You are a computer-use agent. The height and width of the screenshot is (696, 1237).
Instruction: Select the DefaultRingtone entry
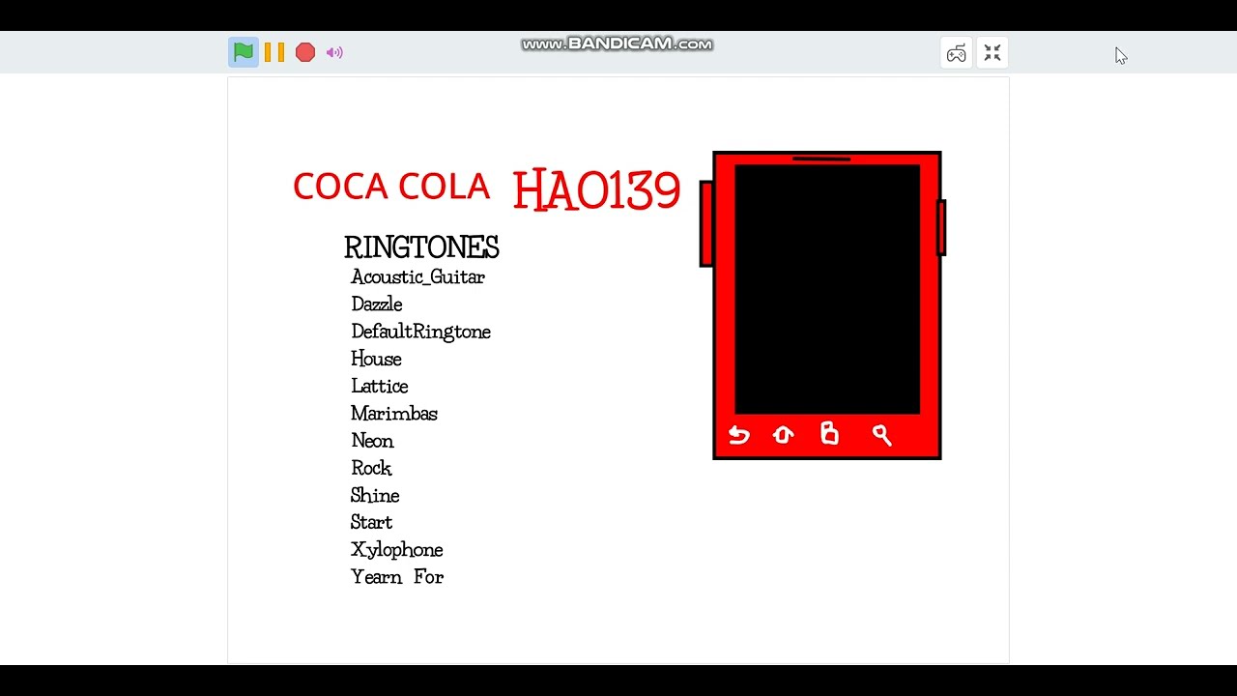click(x=420, y=332)
